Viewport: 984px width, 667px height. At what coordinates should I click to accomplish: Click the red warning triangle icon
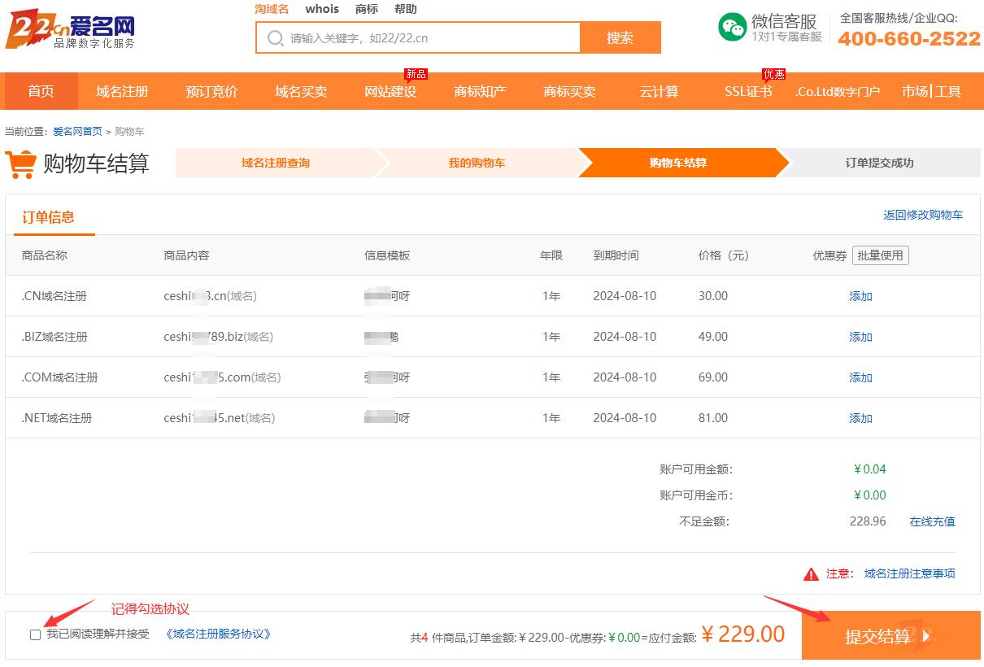(x=811, y=574)
